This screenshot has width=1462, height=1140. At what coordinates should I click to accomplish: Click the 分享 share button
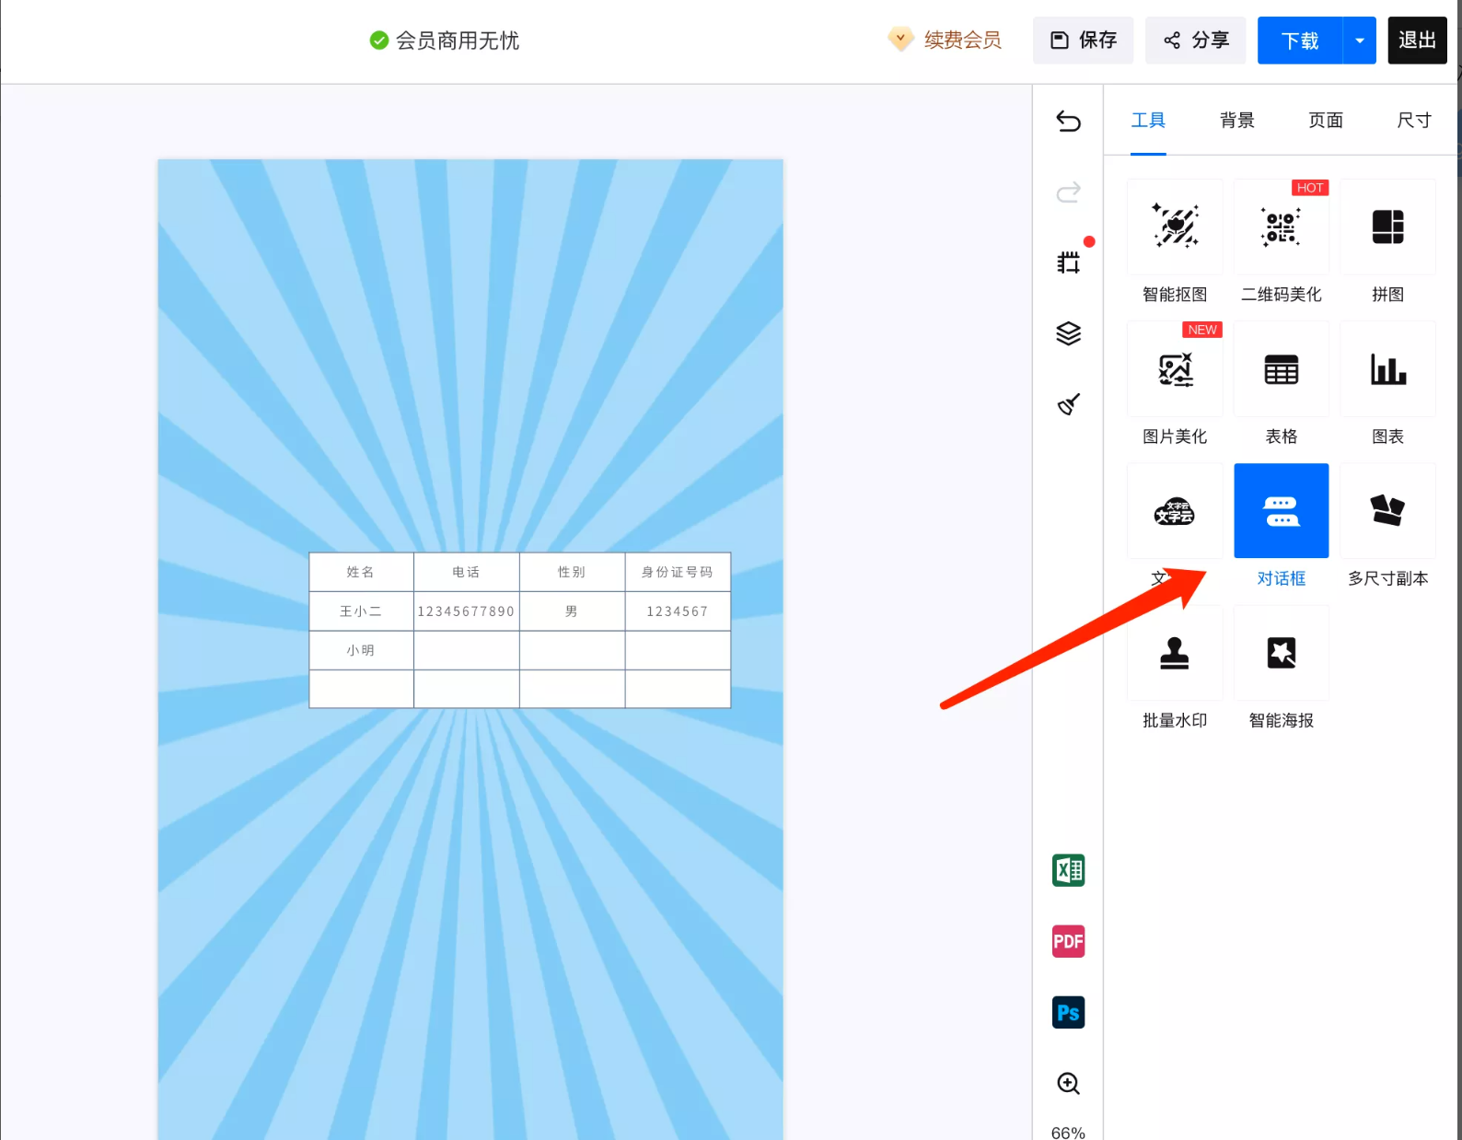coord(1195,41)
